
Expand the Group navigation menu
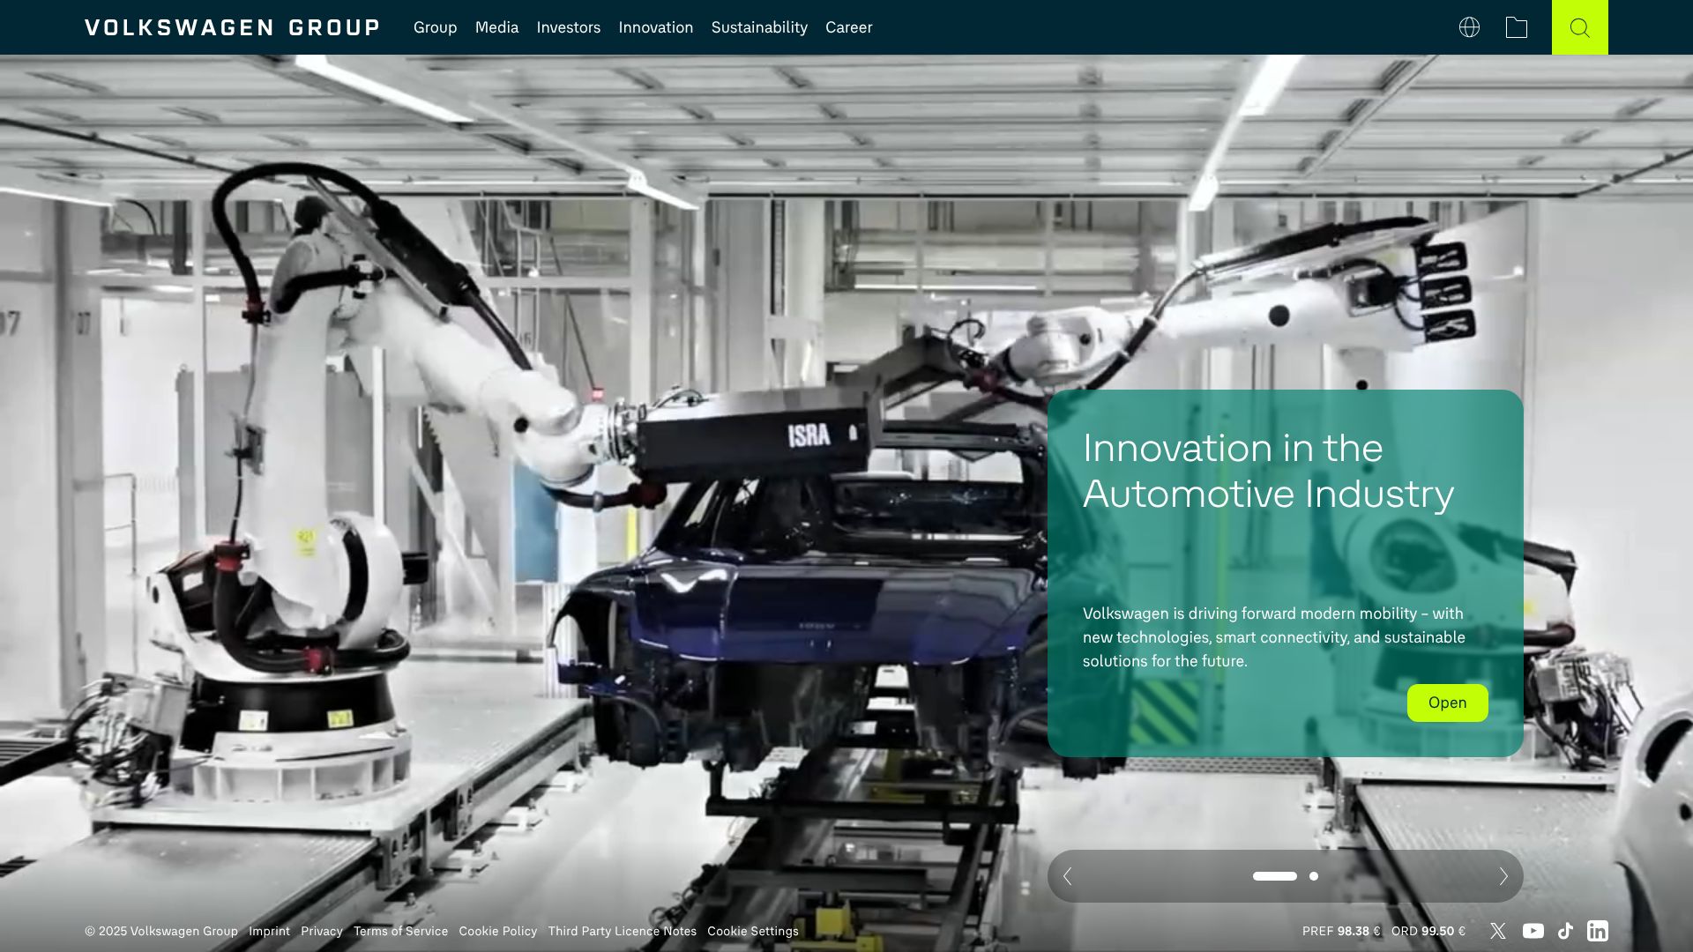[x=435, y=27]
